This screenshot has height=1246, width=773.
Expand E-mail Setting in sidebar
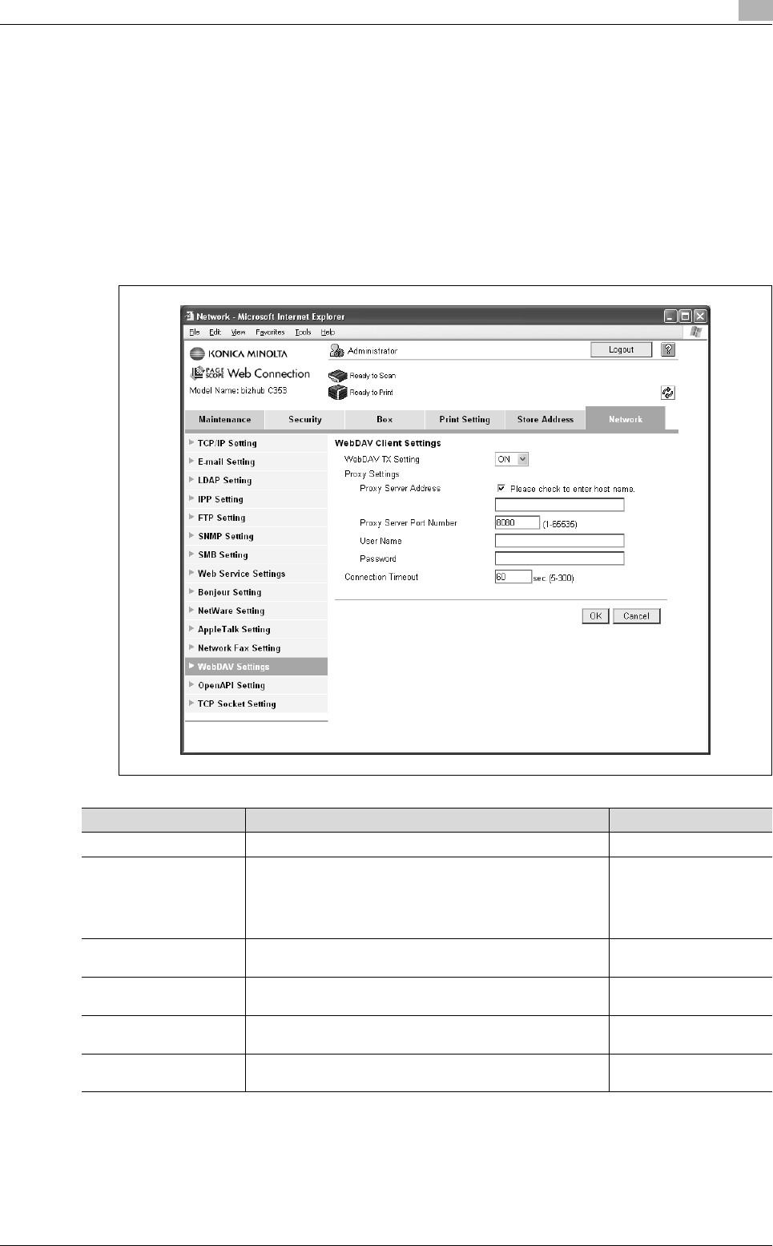(x=256, y=462)
